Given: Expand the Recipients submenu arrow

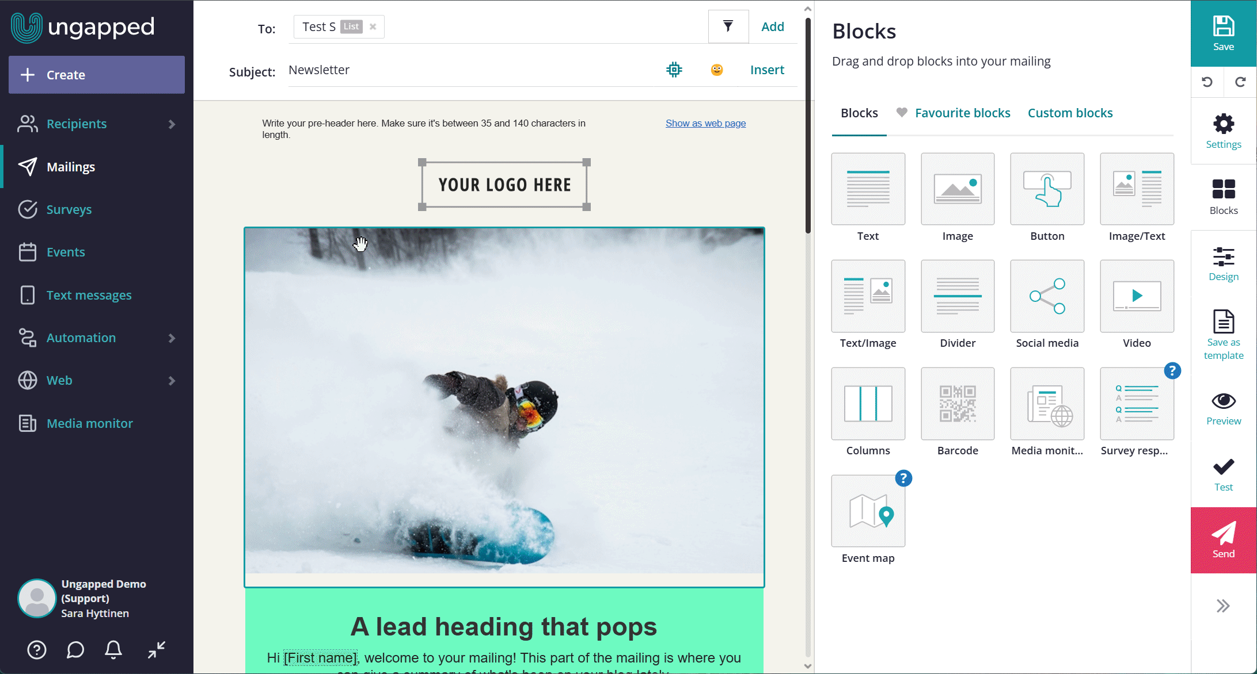Looking at the screenshot, I should 172,124.
